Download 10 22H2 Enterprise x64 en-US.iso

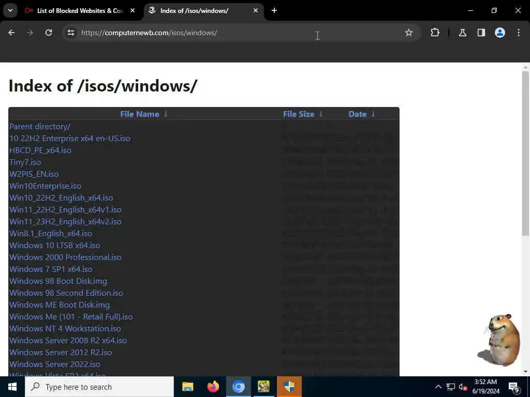pyautogui.click(x=70, y=139)
